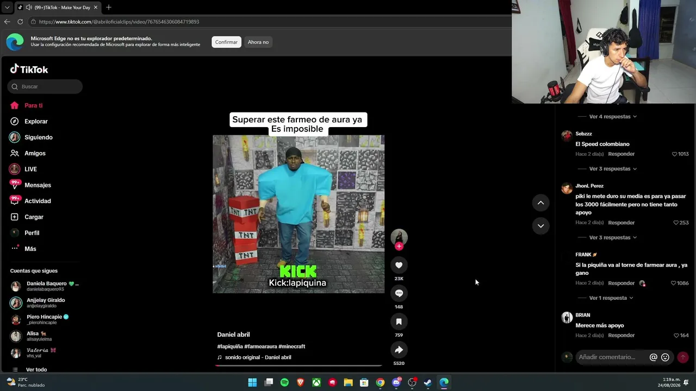The width and height of the screenshot is (696, 391).
Task: Open the Amigos section
Action: click(x=28, y=153)
